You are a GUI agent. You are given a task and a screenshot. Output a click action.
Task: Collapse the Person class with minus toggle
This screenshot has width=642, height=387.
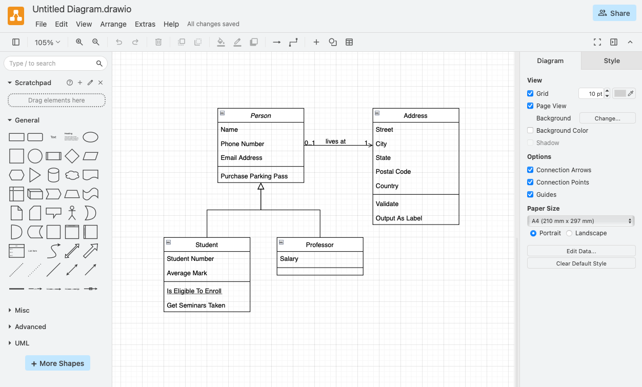tap(223, 113)
